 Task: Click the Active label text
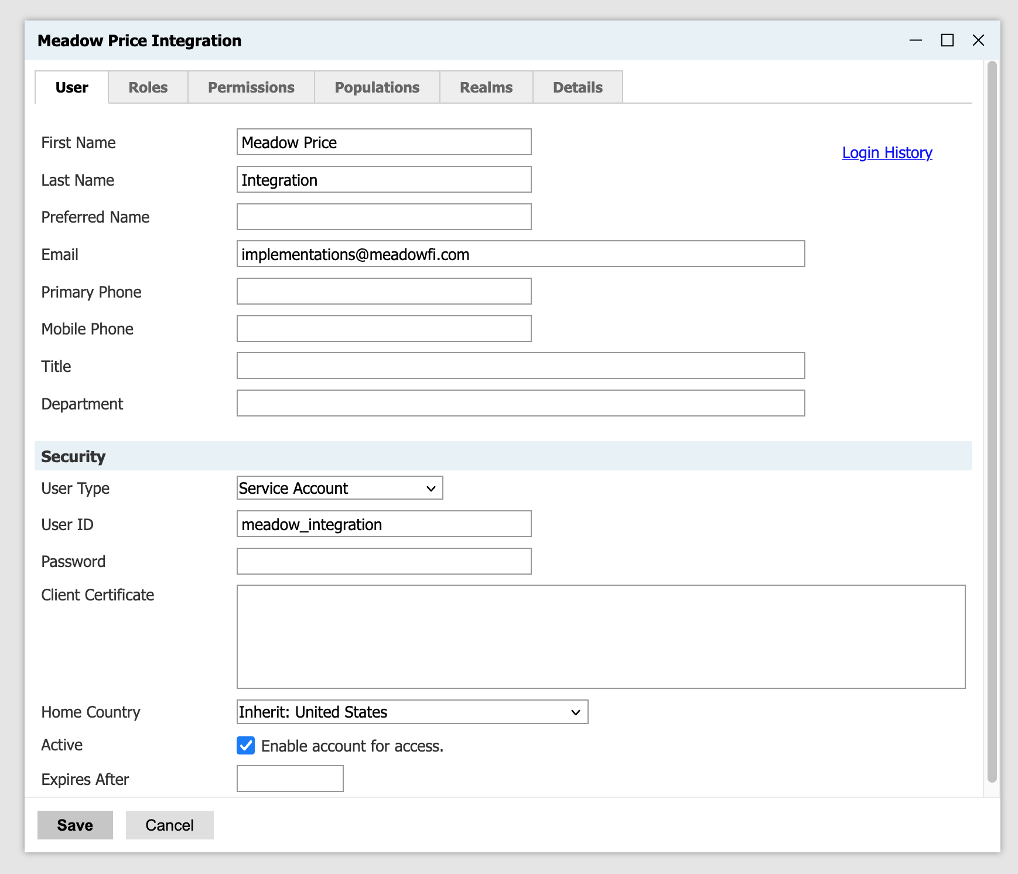pyautogui.click(x=62, y=745)
